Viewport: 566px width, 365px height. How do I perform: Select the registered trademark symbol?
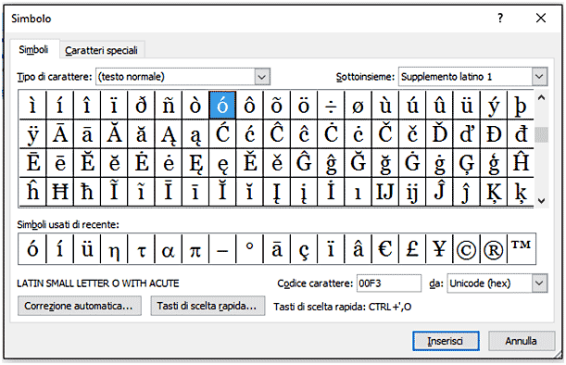point(494,249)
